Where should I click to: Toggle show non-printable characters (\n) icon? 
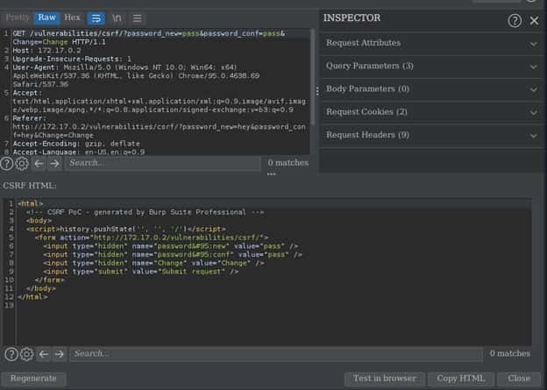(117, 18)
